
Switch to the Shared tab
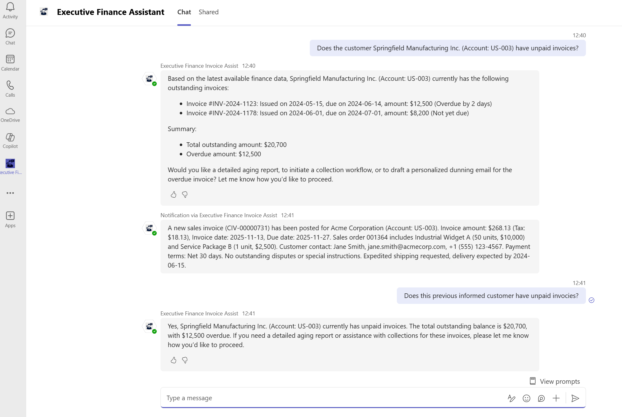click(208, 12)
